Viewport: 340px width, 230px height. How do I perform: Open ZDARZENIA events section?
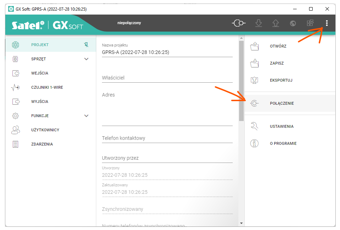coord(42,144)
